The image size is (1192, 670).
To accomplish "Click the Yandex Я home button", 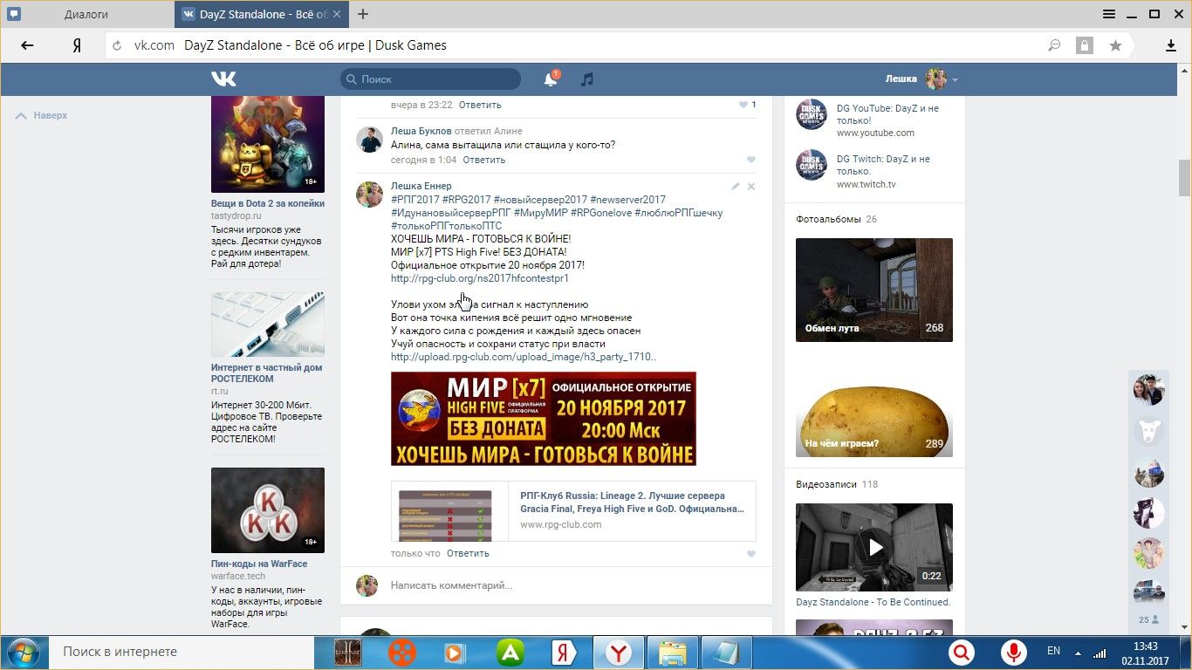I will 77,45.
